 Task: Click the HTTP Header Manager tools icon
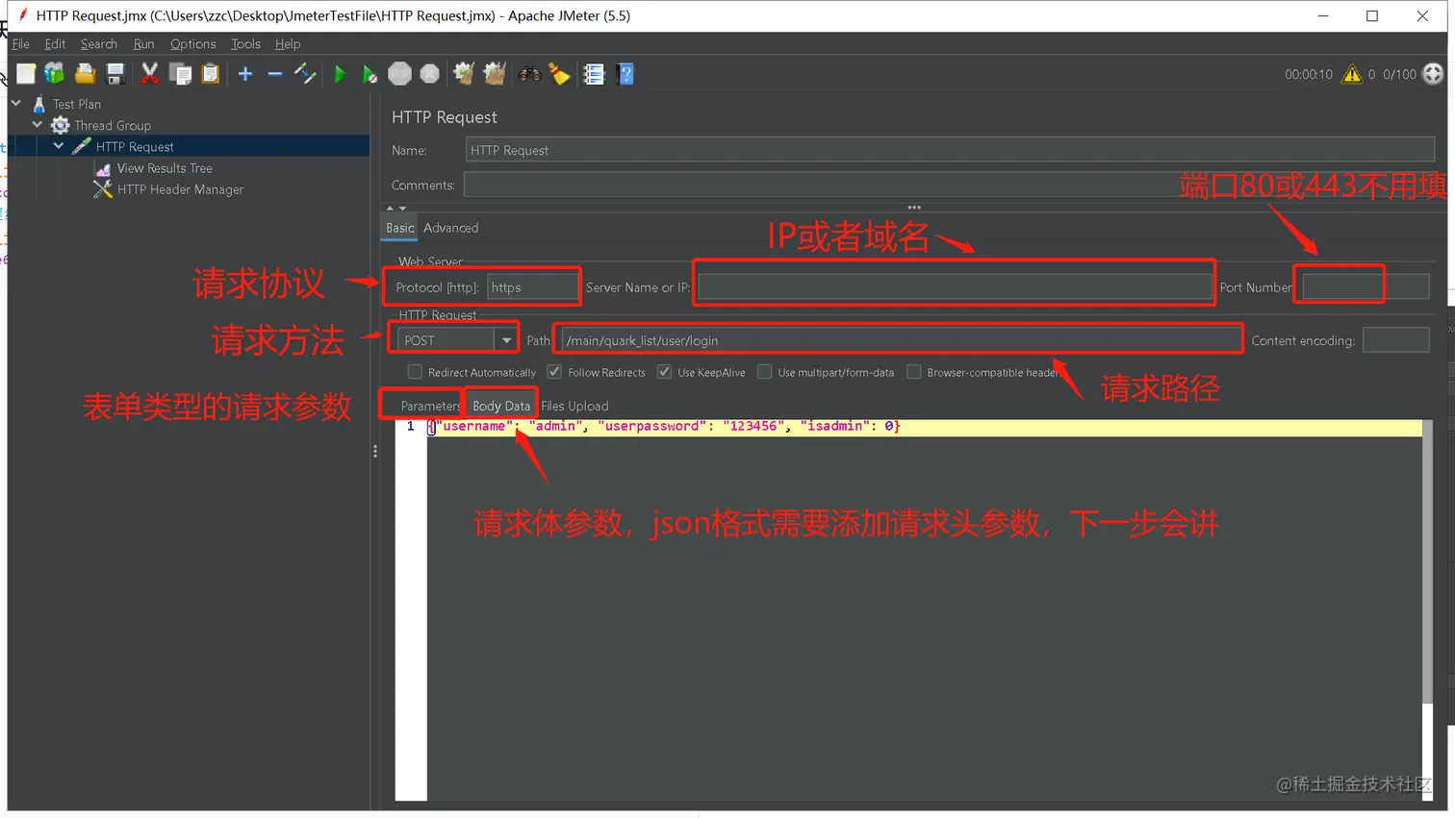pos(103,189)
